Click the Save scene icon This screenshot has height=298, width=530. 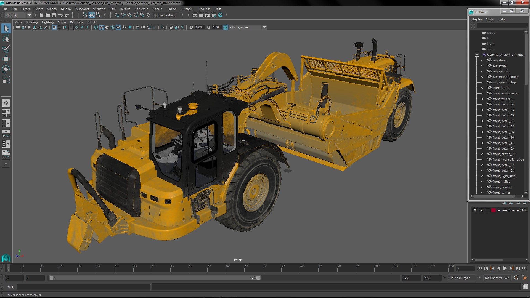point(54,15)
